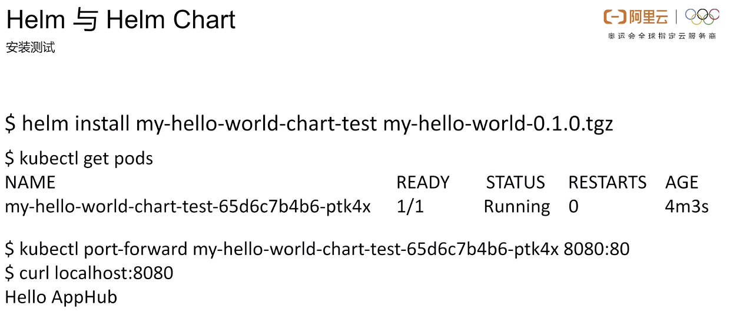
Task: Click the READY column header
Action: tap(423, 183)
